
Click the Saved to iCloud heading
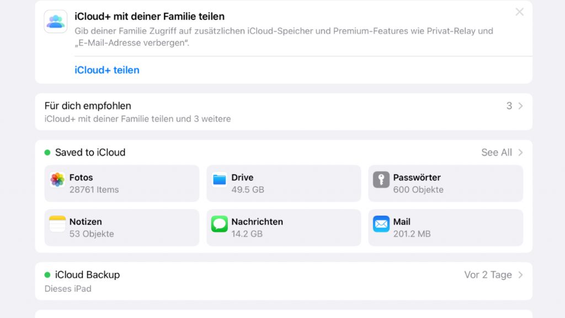[x=90, y=152]
